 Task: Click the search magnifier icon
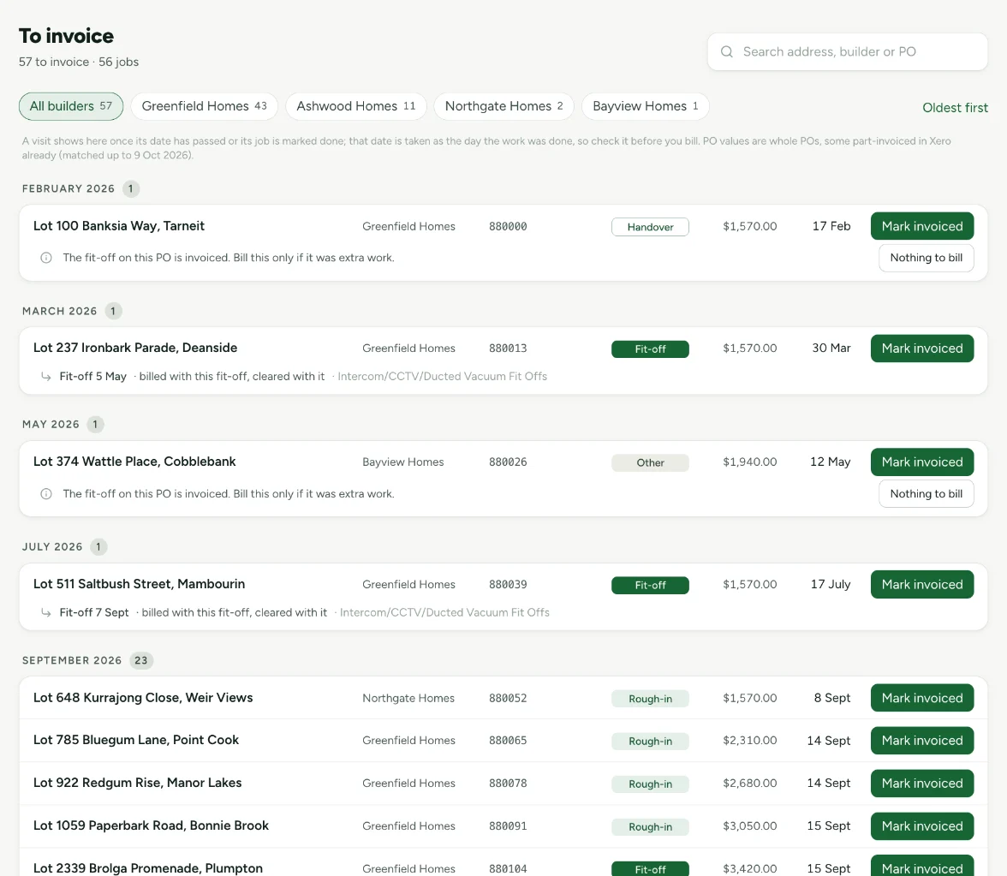coord(726,51)
